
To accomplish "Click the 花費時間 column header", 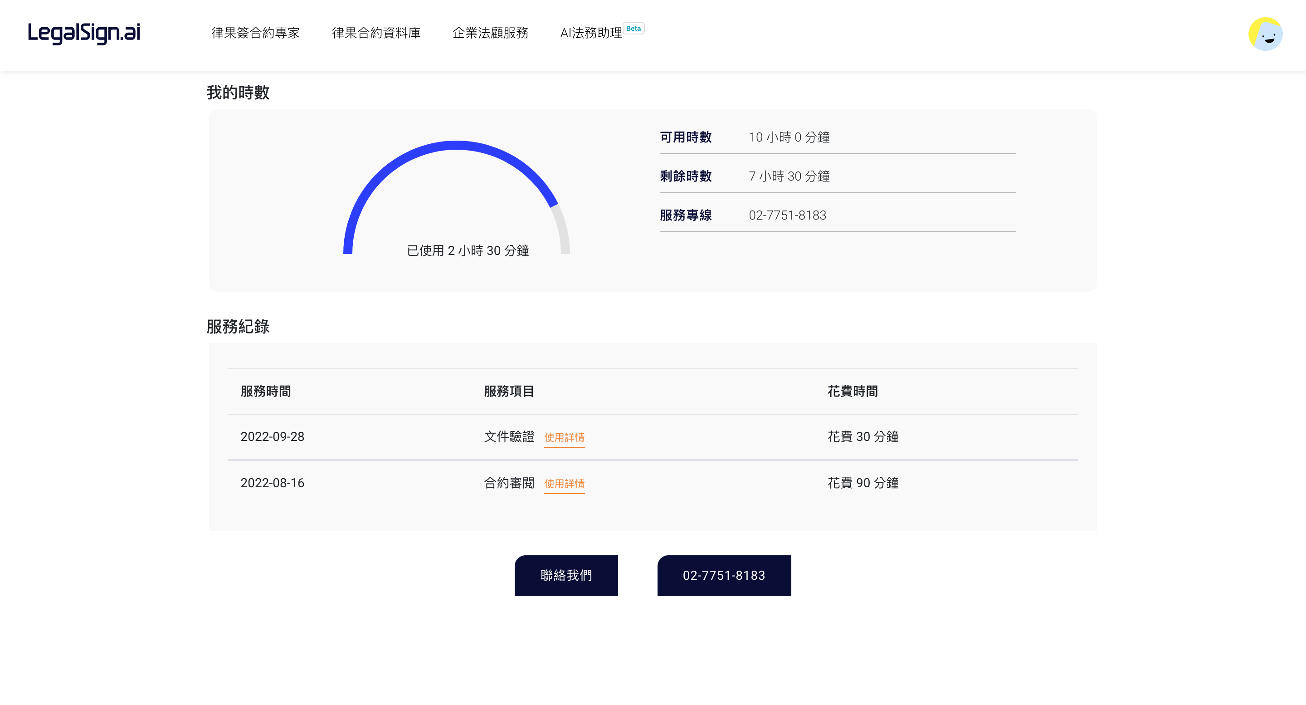I will 852,391.
